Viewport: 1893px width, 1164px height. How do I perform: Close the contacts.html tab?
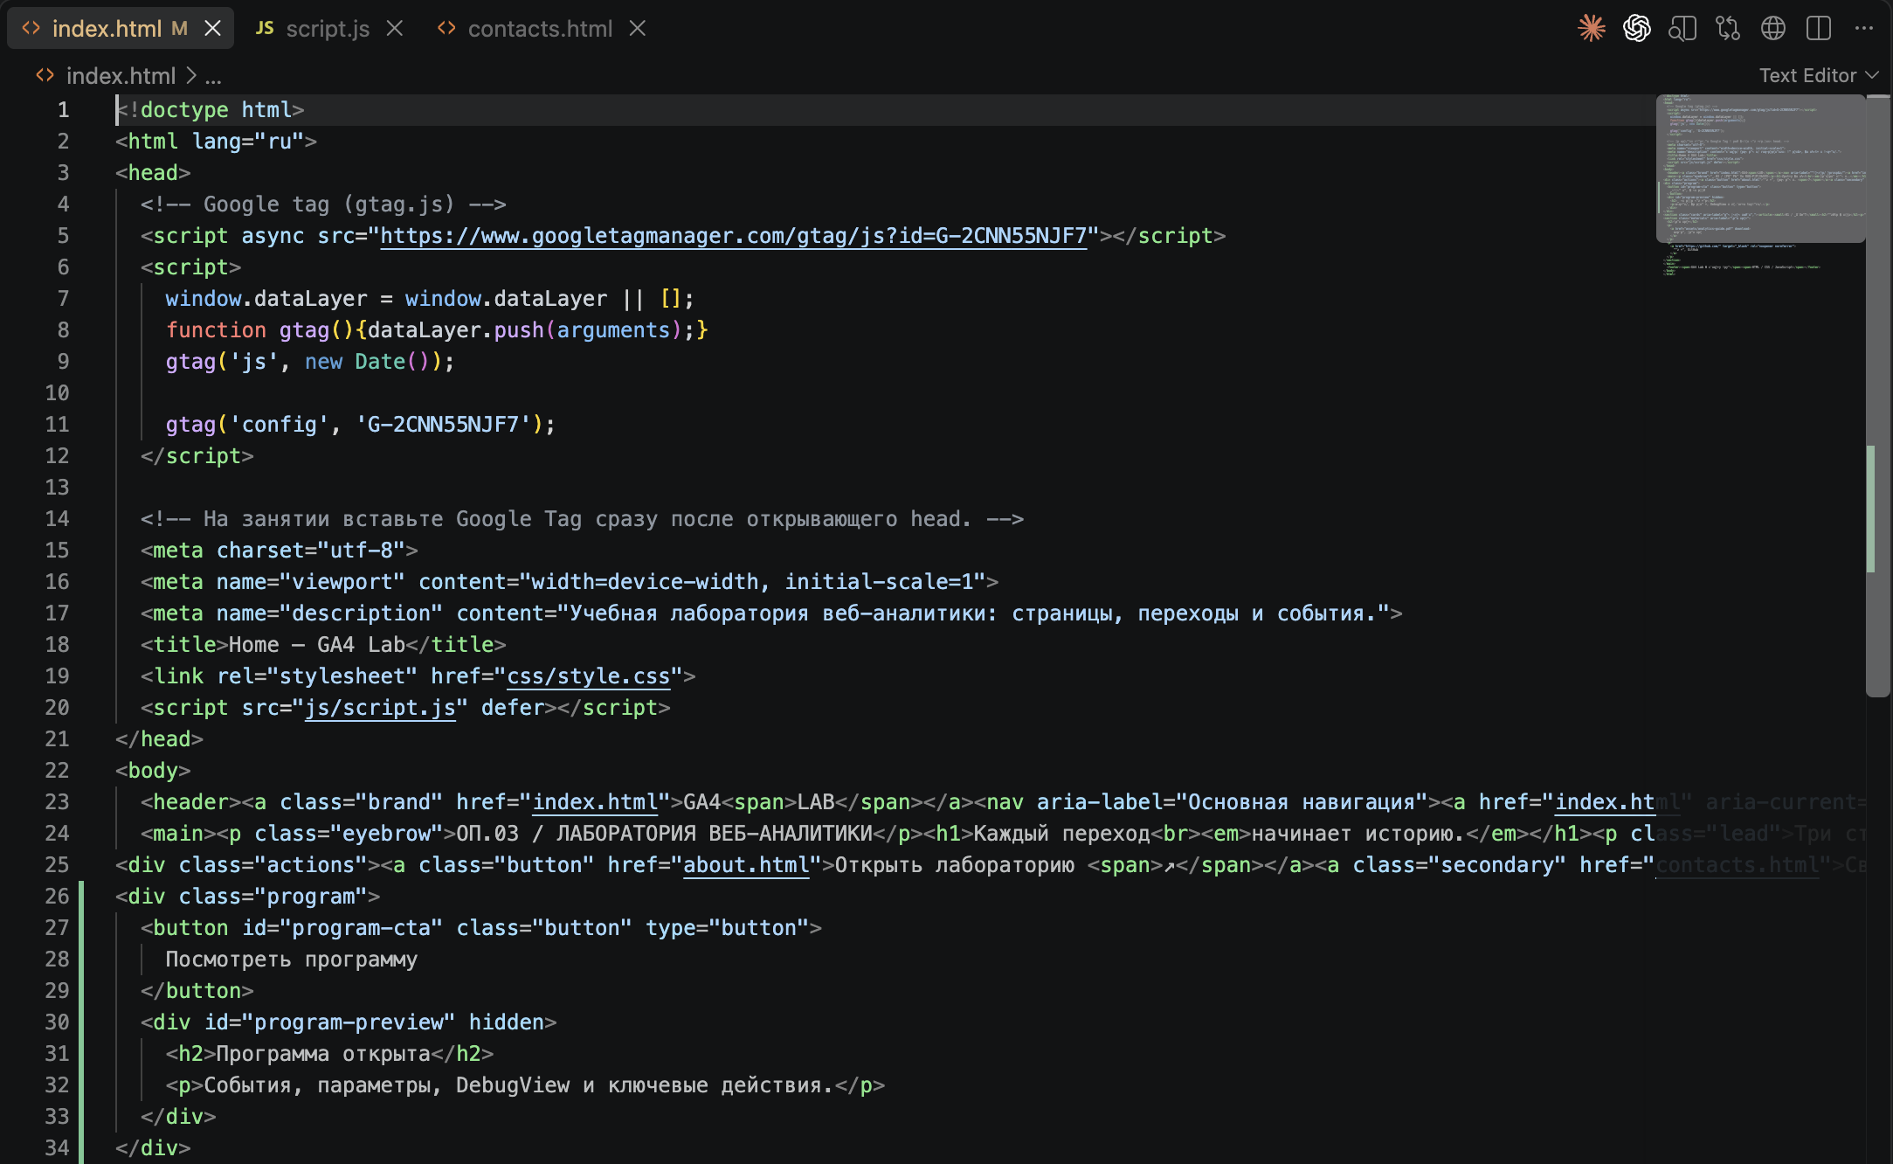638,29
